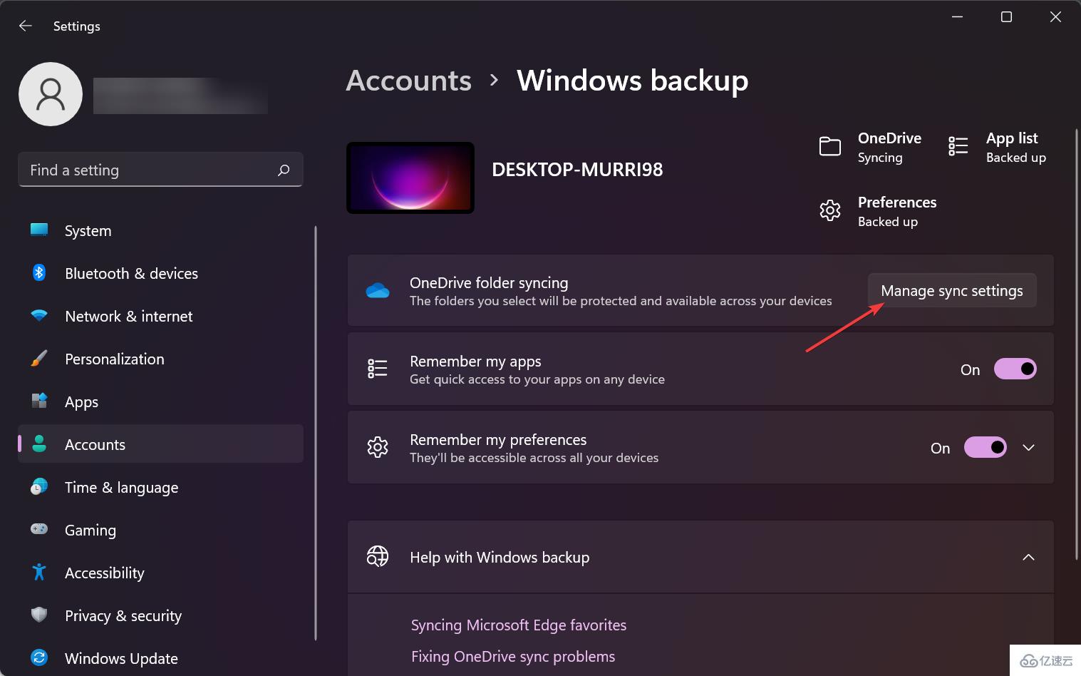Collapse the Help with Windows backup section
Image resolution: width=1081 pixels, height=676 pixels.
coord(1028,557)
